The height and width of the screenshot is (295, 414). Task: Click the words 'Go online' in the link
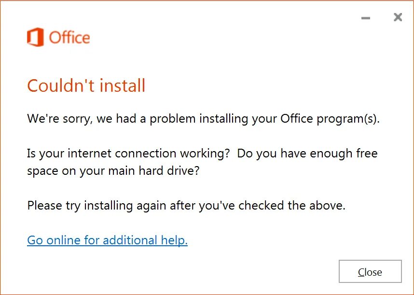(x=54, y=240)
